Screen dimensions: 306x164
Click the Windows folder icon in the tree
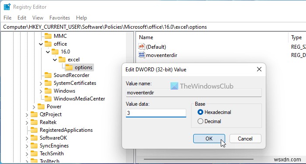[48, 91]
